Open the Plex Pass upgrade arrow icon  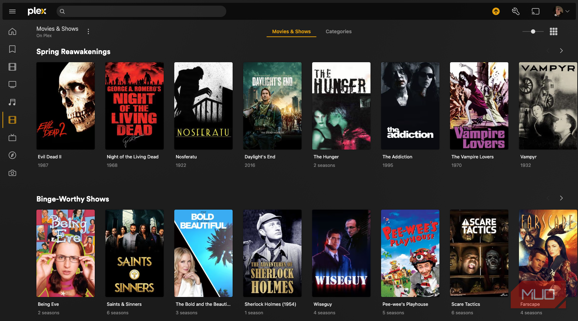(496, 11)
